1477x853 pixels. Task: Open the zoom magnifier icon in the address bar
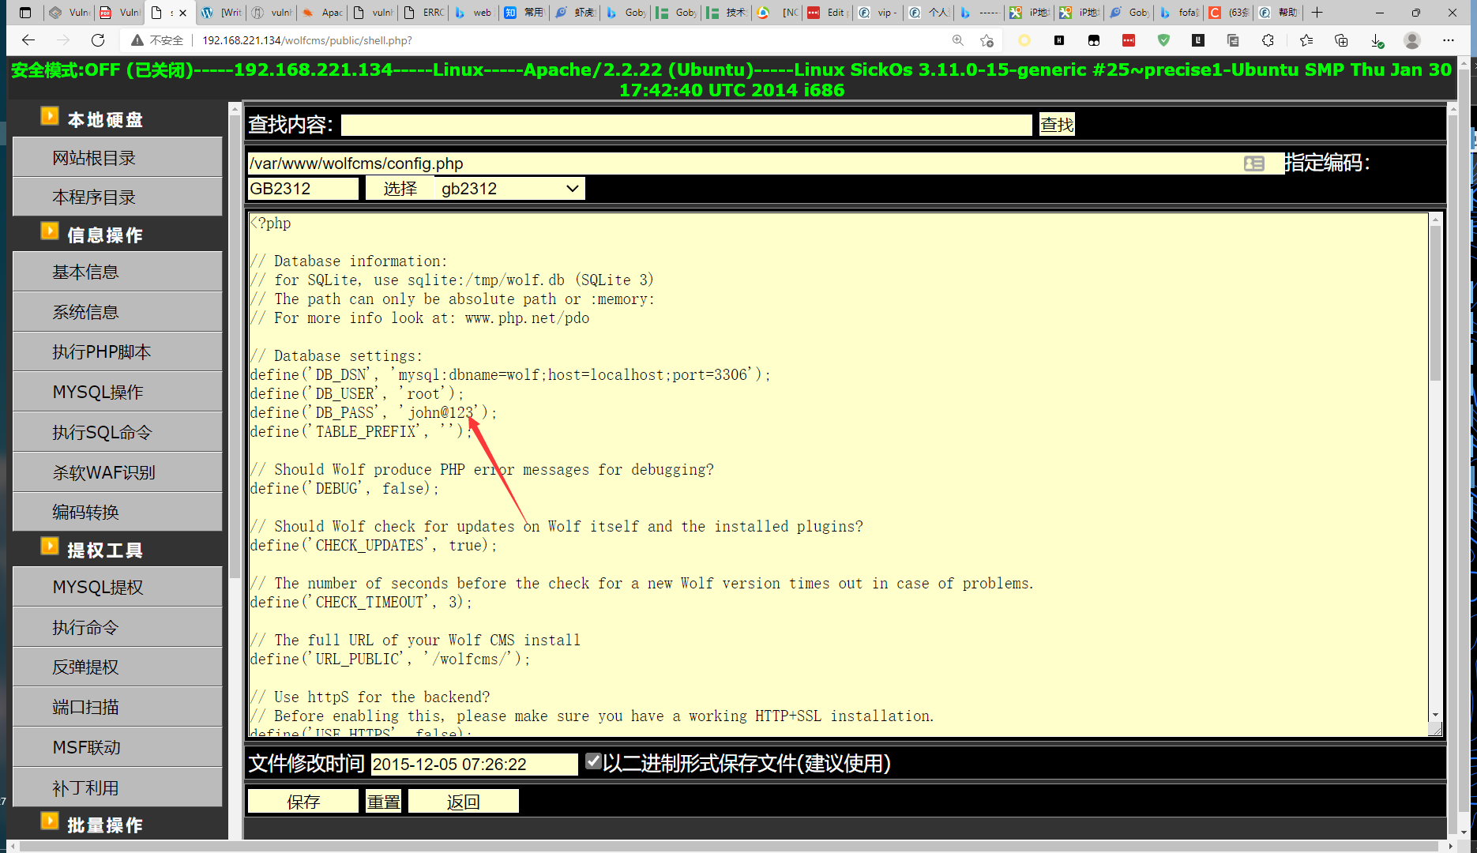tap(957, 40)
